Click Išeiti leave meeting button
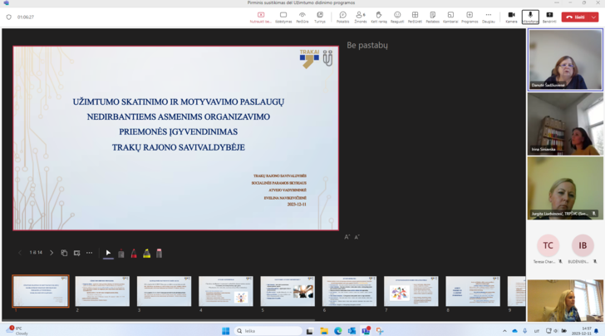605x336 pixels. (x=575, y=17)
